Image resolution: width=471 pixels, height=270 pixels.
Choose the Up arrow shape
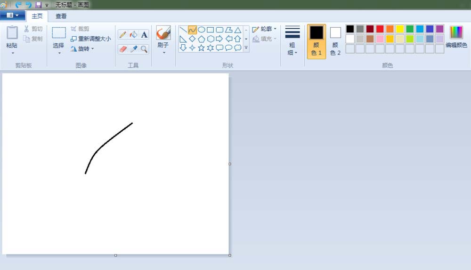238,39
